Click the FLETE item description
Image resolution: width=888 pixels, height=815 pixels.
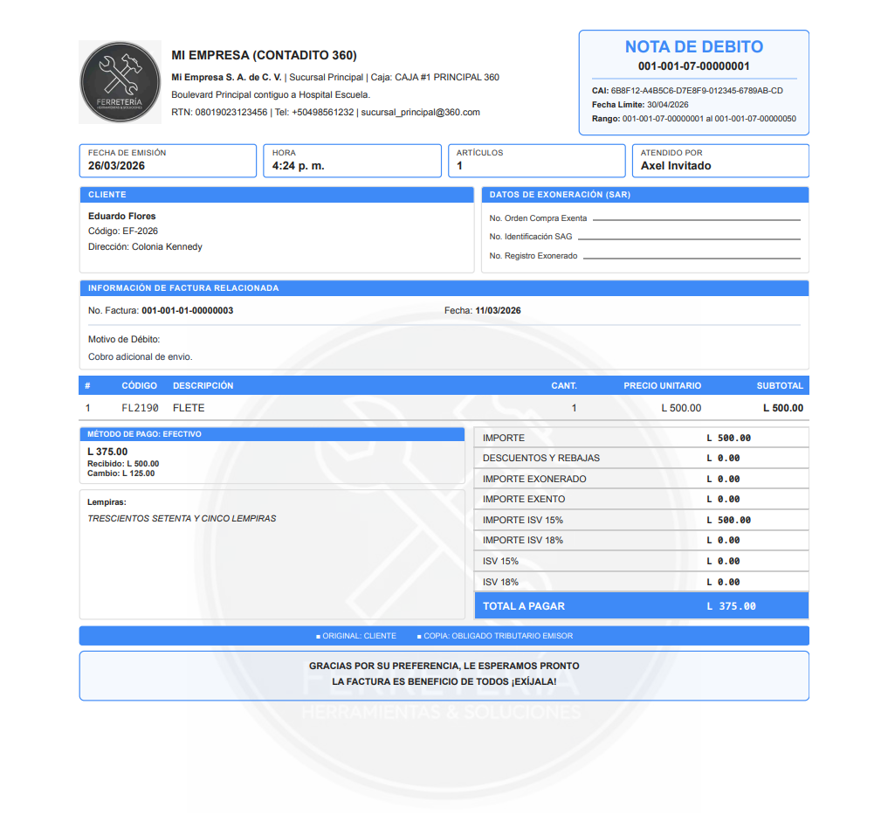tap(189, 408)
